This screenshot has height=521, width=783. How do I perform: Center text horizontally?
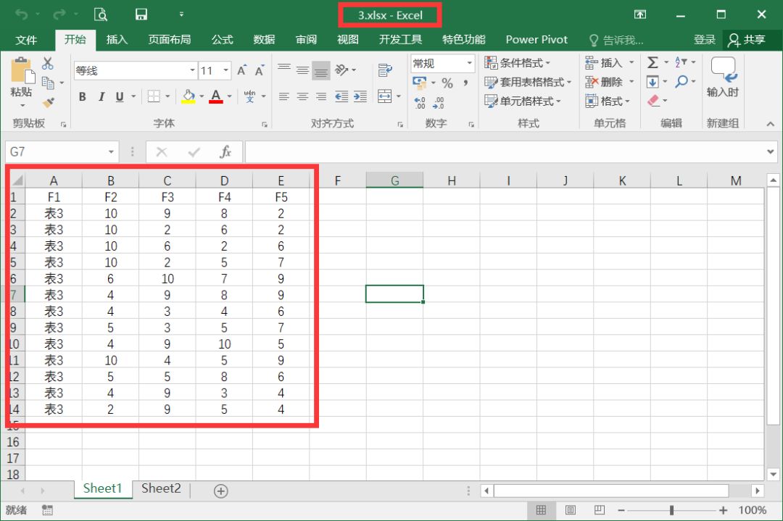[x=302, y=96]
